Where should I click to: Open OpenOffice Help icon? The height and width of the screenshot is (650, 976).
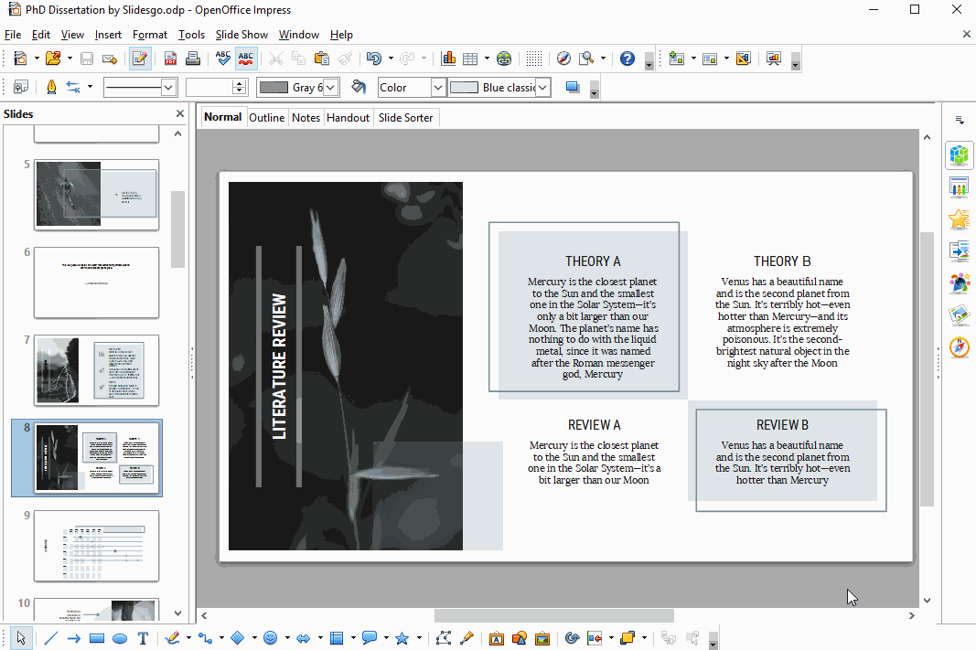627,59
